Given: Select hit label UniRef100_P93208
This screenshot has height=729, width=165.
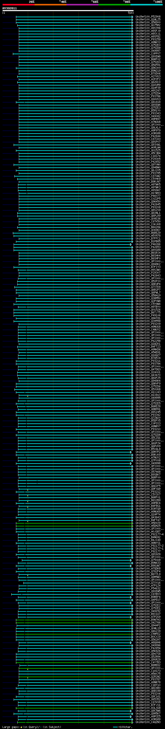Looking at the screenshot, I should tap(148, 207).
